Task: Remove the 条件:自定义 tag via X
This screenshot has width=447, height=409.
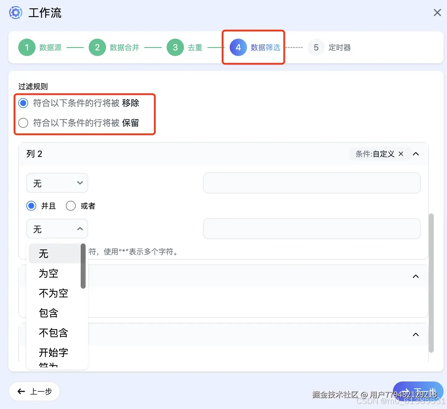Action: tap(401, 154)
